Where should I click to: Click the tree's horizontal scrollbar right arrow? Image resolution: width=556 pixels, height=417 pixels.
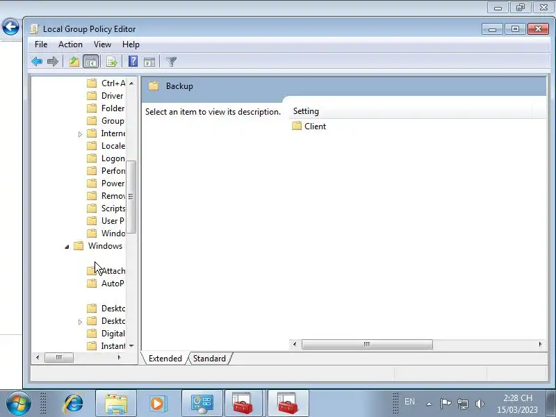tap(119, 357)
